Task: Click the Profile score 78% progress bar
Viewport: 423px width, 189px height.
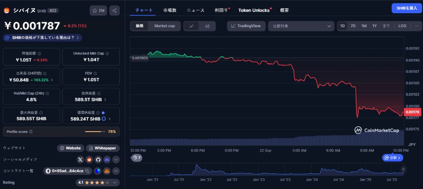Action: pos(95,132)
